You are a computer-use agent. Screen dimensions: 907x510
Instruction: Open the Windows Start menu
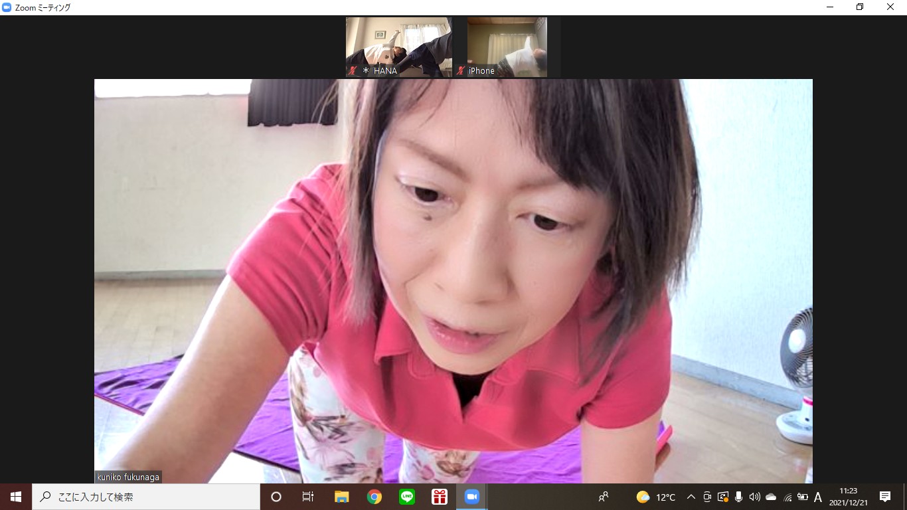point(16,497)
